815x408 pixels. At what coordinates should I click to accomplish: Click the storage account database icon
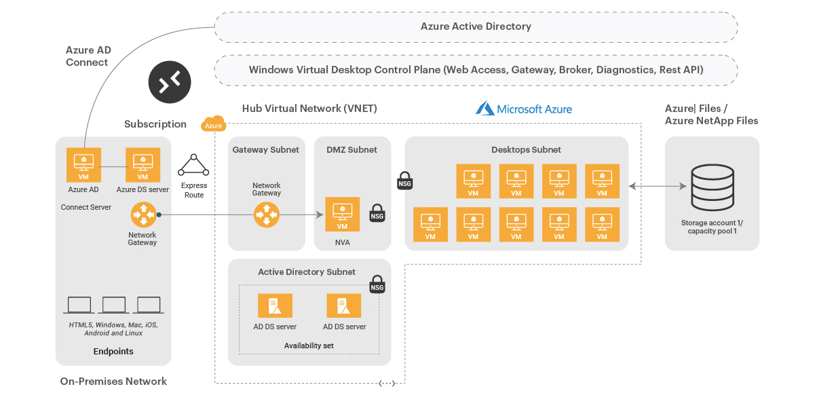click(x=712, y=187)
